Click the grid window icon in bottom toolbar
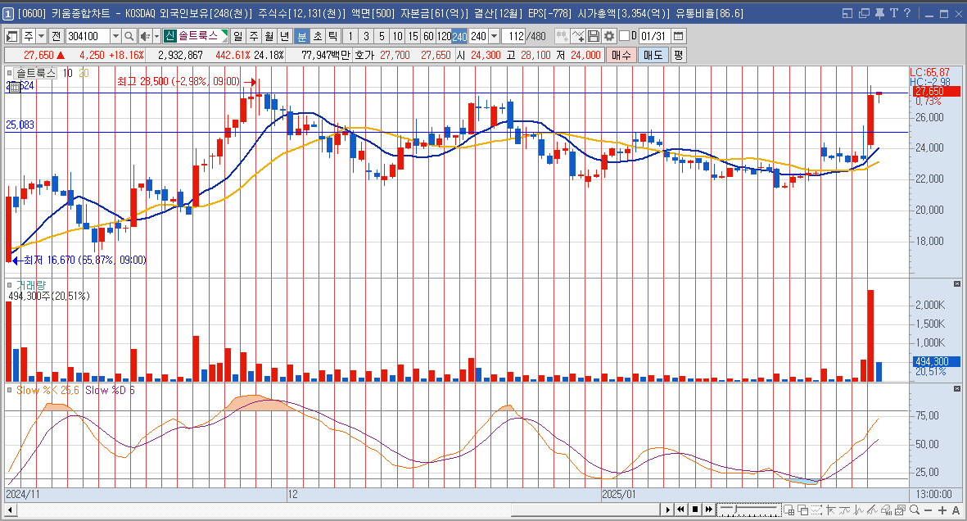Viewport: 967px width, 521px height. coord(789,510)
